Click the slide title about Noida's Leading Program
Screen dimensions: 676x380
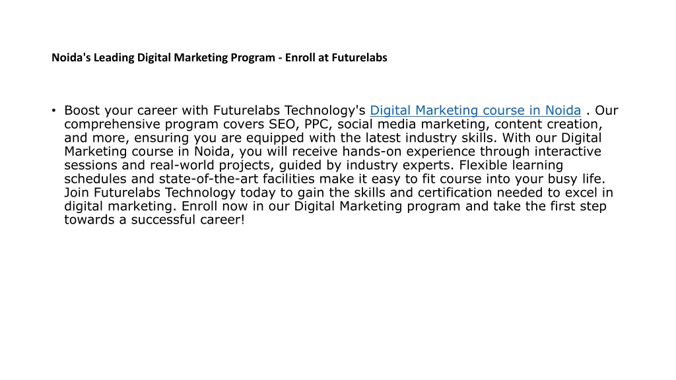click(219, 58)
